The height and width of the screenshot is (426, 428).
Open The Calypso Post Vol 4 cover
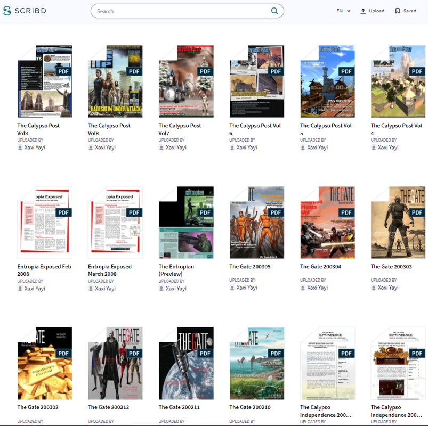pos(398,81)
